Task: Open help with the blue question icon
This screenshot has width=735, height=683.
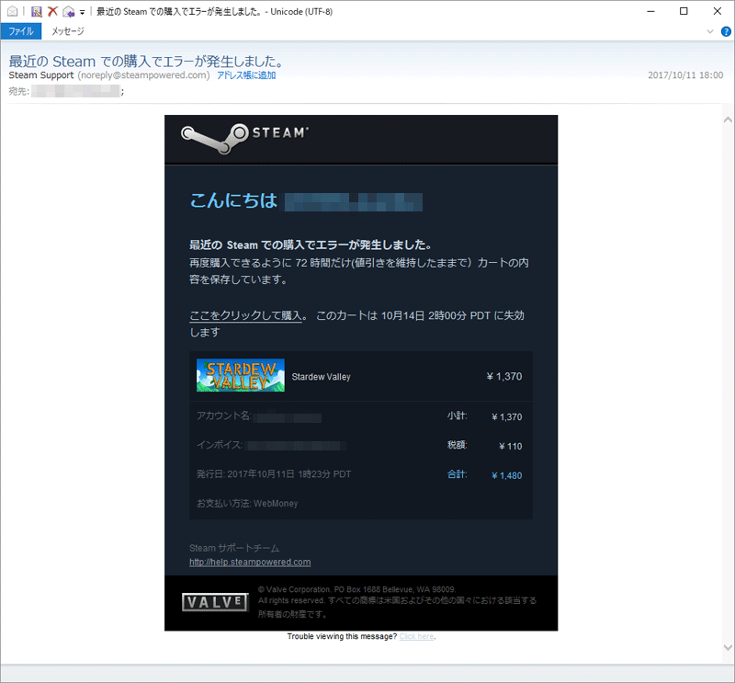Action: pos(726,31)
